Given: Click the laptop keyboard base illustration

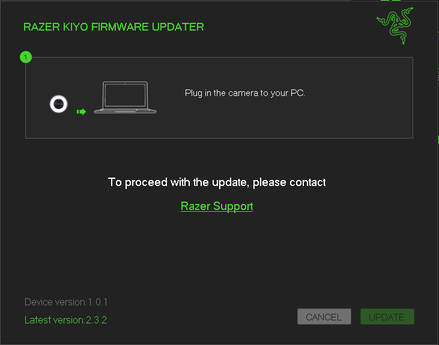Looking at the screenshot, I should click(125, 111).
